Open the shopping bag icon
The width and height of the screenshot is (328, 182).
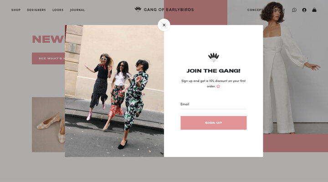[314, 10]
